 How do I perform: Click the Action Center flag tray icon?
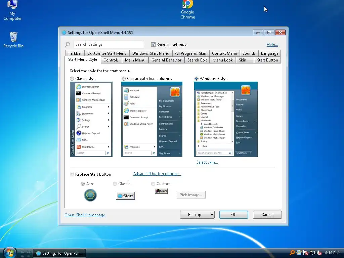[306, 253]
